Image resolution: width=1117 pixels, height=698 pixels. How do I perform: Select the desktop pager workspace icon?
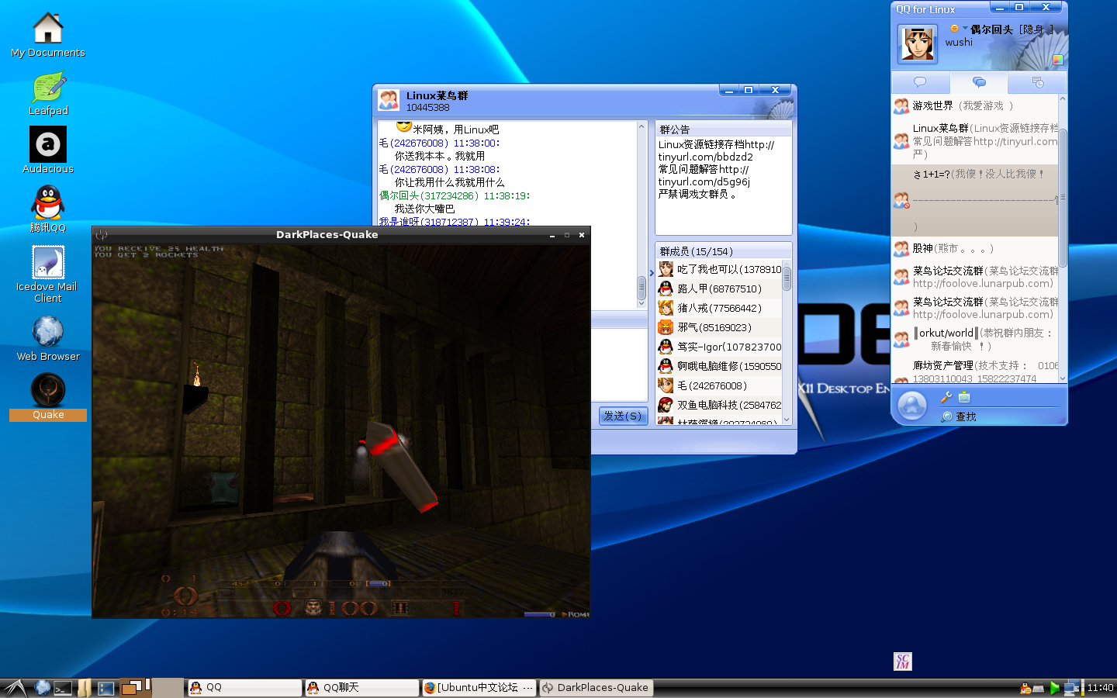pyautogui.click(x=134, y=687)
